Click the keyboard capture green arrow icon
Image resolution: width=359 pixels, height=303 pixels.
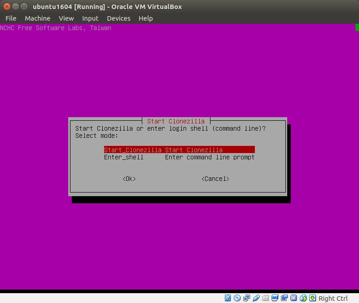(x=313, y=298)
